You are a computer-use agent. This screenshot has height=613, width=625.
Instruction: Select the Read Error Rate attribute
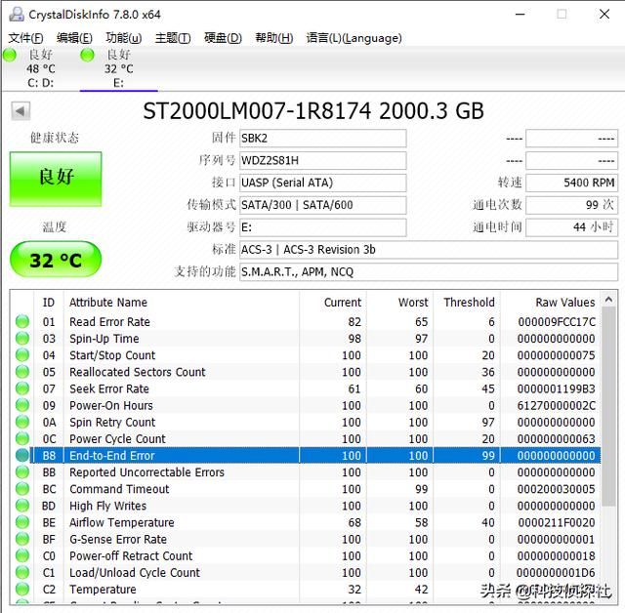[x=306, y=321]
